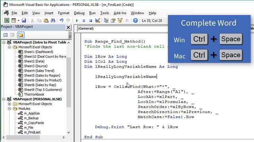This screenshot has width=254, height=142.
Task: Open the Insert UserForm dropdown arrow
Action: click(x=19, y=21)
